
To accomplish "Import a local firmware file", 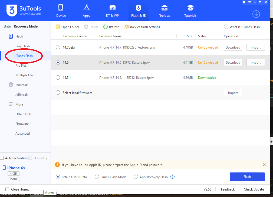I will coord(233,93).
